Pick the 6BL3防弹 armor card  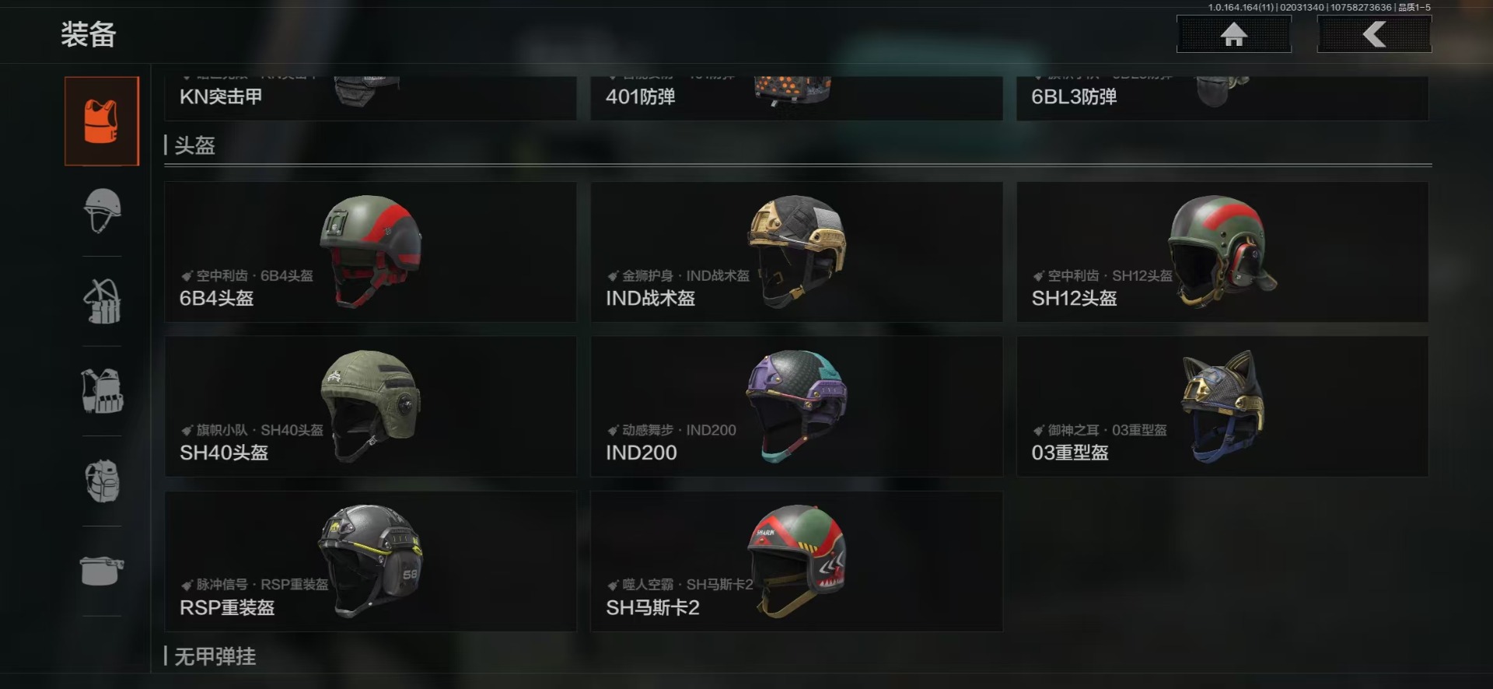point(1222,98)
